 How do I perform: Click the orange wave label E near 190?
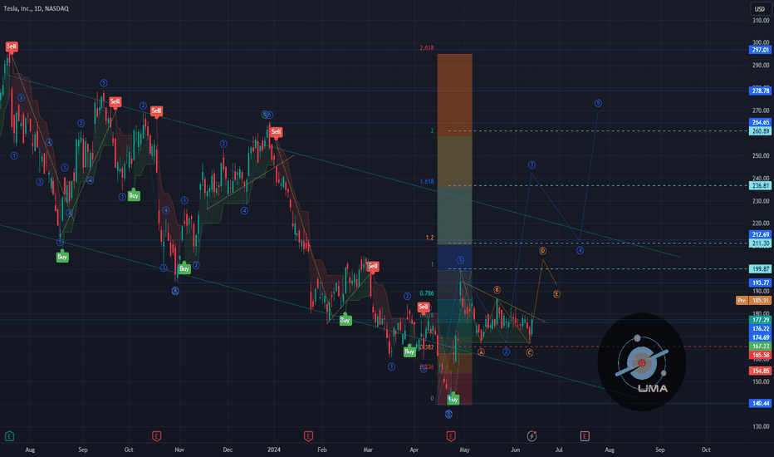pos(556,294)
